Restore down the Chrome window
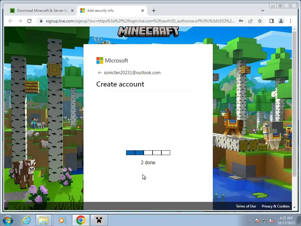This screenshot has width=301, height=226. pyautogui.click(x=280, y=6)
